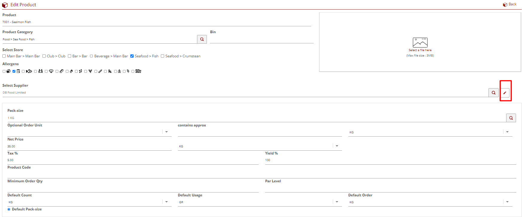
Task: Open the Default Count KG dropdown
Action: (167, 202)
